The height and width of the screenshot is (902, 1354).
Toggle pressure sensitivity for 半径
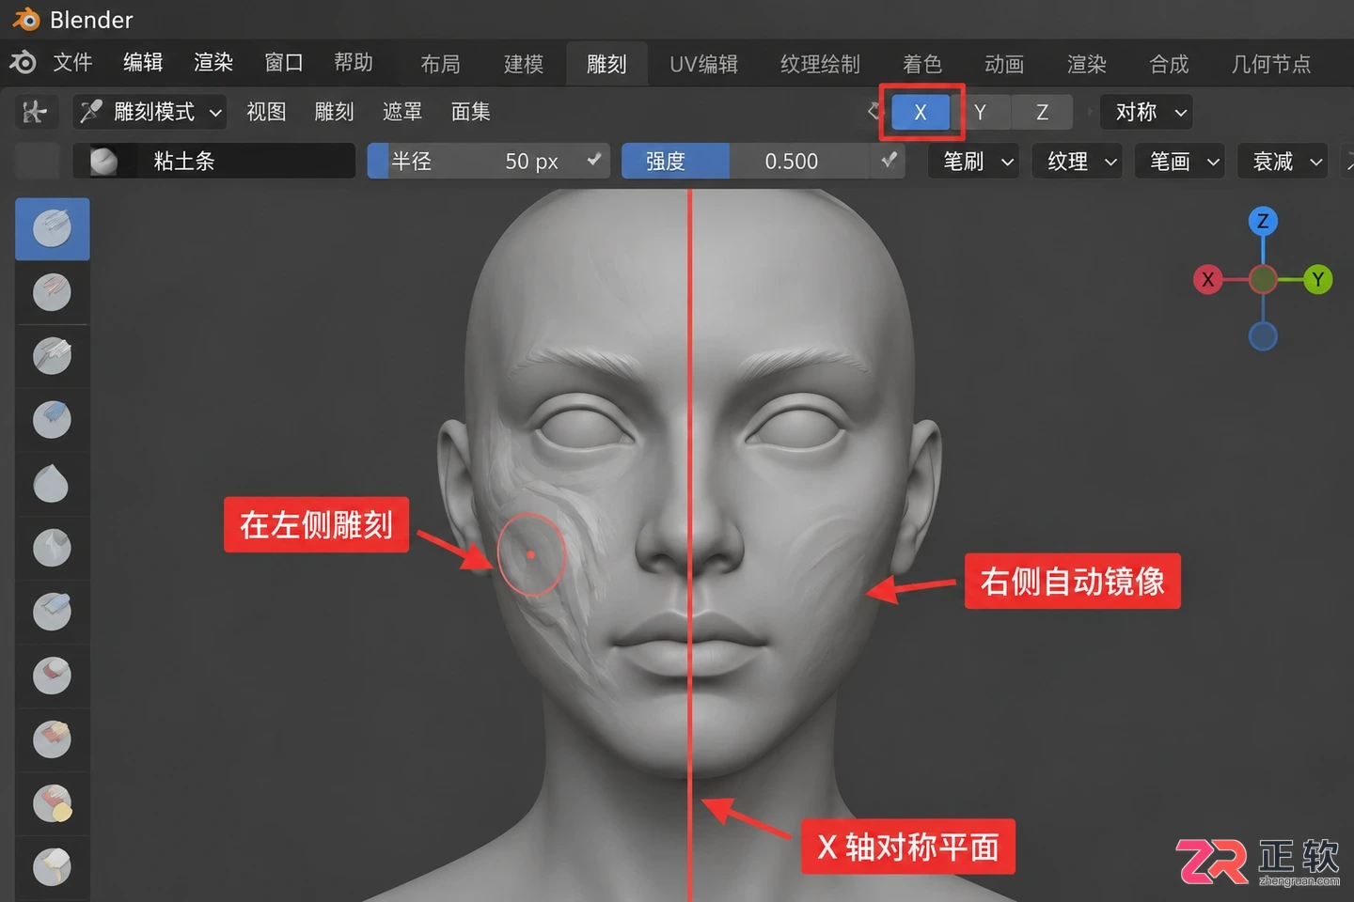coord(594,161)
